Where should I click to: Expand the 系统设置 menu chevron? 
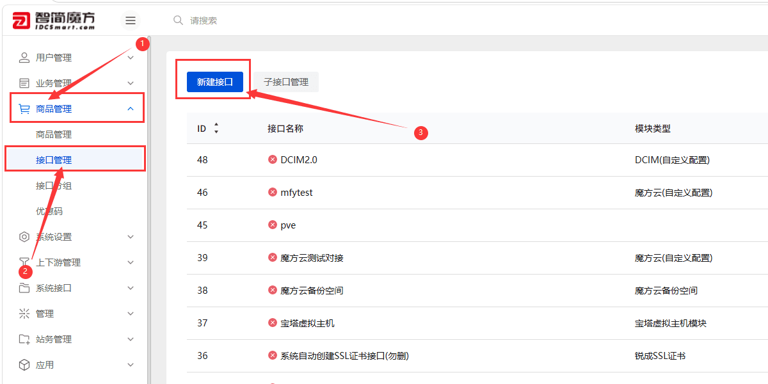click(131, 237)
